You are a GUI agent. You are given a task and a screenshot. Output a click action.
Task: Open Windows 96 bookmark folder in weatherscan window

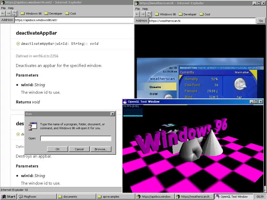pyautogui.click(x=166, y=14)
